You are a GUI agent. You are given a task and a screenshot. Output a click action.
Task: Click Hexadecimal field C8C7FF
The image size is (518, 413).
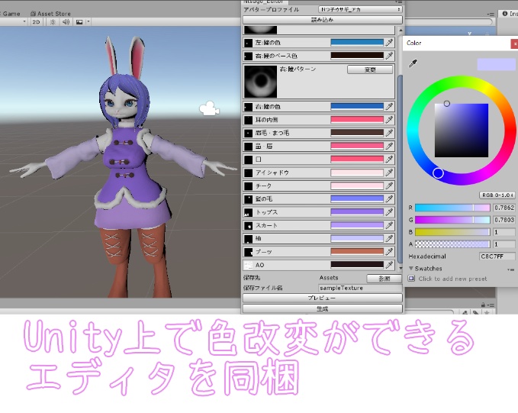497,257
